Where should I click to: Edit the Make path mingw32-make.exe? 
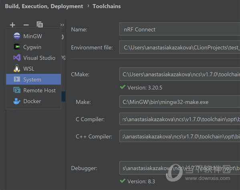179,102
